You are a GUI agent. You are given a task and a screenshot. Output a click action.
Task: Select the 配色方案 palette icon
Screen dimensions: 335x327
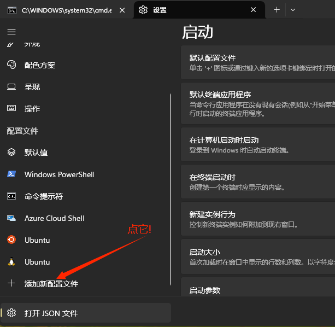click(11, 65)
